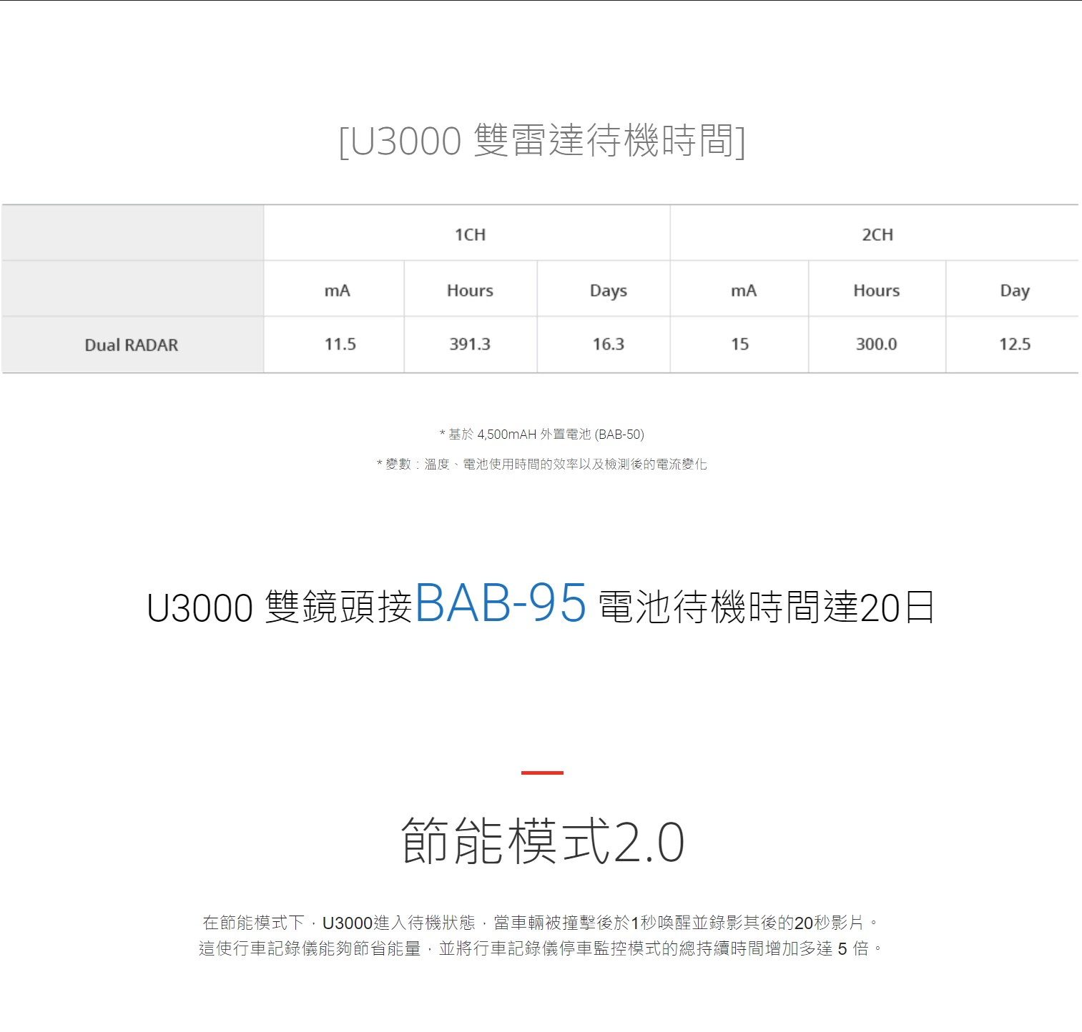Click the mA header under 1CH
1082x1032 pixels.
pyautogui.click(x=337, y=290)
